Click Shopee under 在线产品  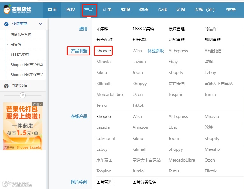tap(104, 116)
